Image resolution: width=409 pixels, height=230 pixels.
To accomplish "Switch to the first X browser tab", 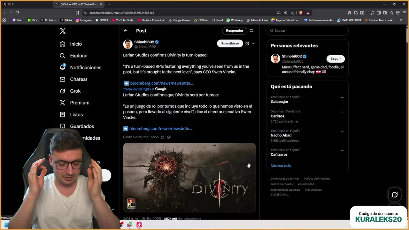I will pyautogui.click(x=26, y=4).
